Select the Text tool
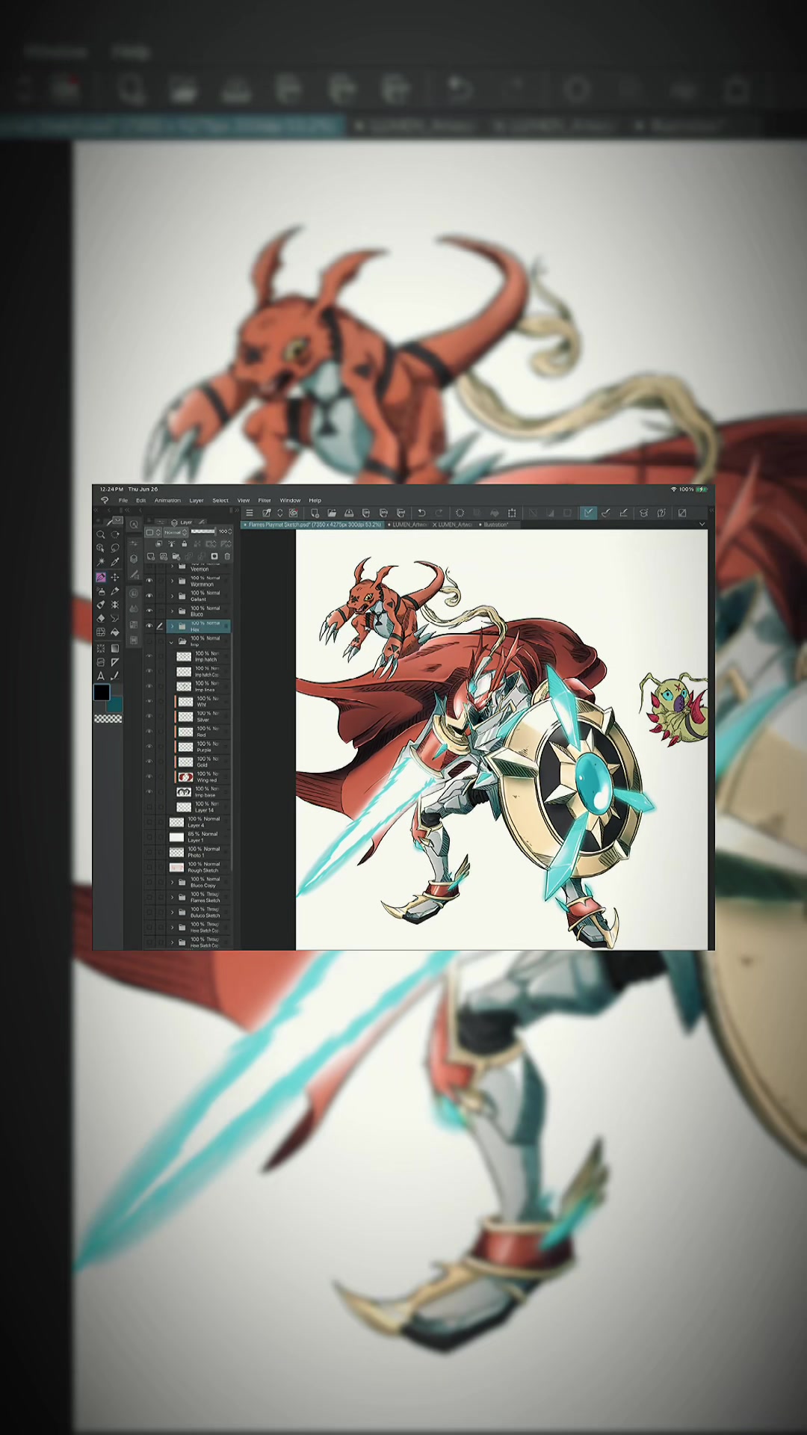The height and width of the screenshot is (1435, 807). (x=100, y=676)
